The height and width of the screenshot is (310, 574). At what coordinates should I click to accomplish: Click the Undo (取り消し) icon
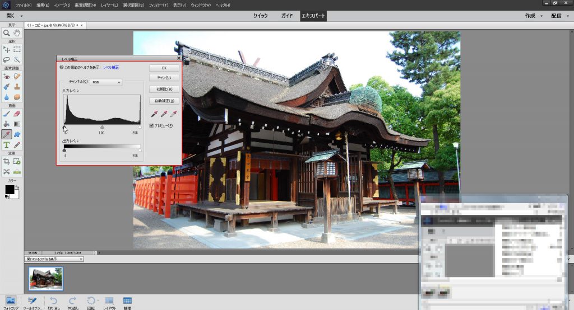(54, 300)
